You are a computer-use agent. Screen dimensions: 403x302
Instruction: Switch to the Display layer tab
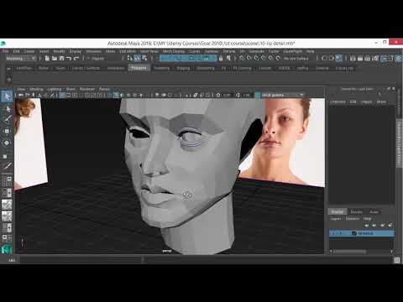338,211
